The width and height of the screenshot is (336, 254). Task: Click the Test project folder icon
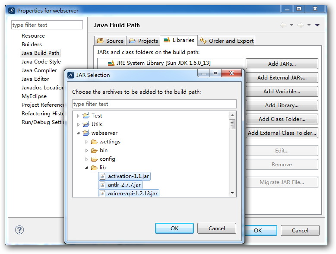point(86,115)
